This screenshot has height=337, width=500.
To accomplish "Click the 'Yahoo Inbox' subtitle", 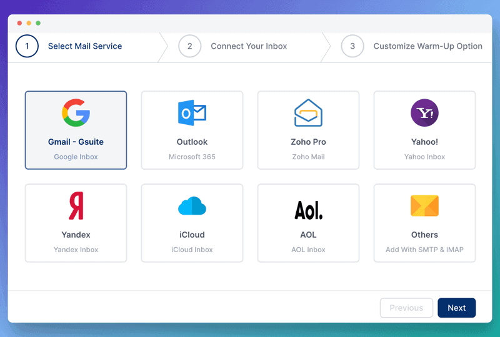I will click(x=424, y=157).
